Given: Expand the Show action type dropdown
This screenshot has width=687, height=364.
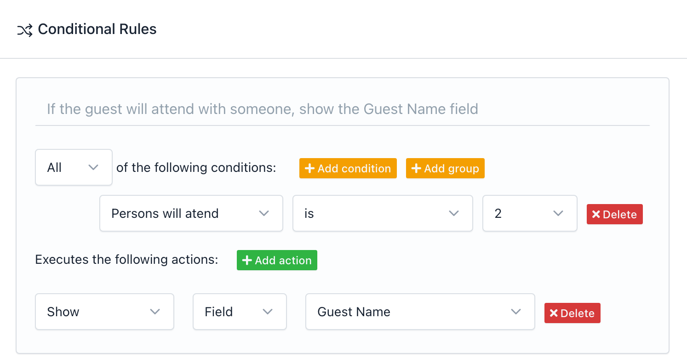Looking at the screenshot, I should click(x=104, y=312).
